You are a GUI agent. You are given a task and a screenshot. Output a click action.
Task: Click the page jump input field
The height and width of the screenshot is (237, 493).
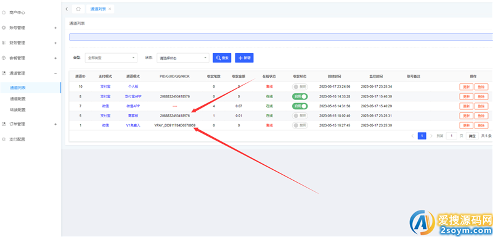(x=452, y=136)
